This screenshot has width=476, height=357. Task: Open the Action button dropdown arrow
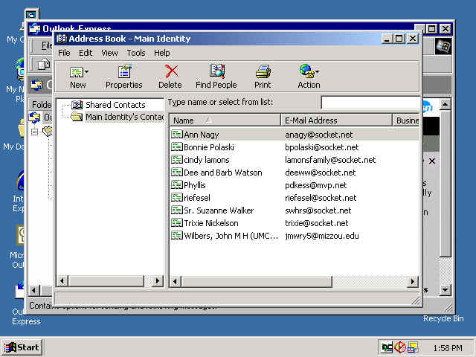point(318,72)
